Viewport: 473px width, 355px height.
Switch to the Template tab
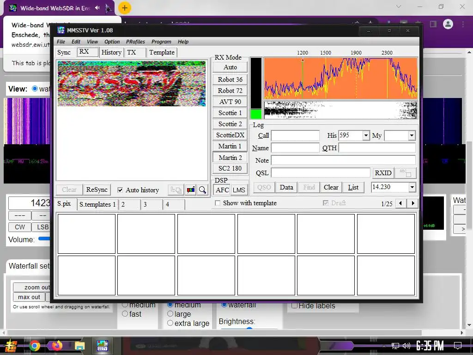pyautogui.click(x=162, y=53)
